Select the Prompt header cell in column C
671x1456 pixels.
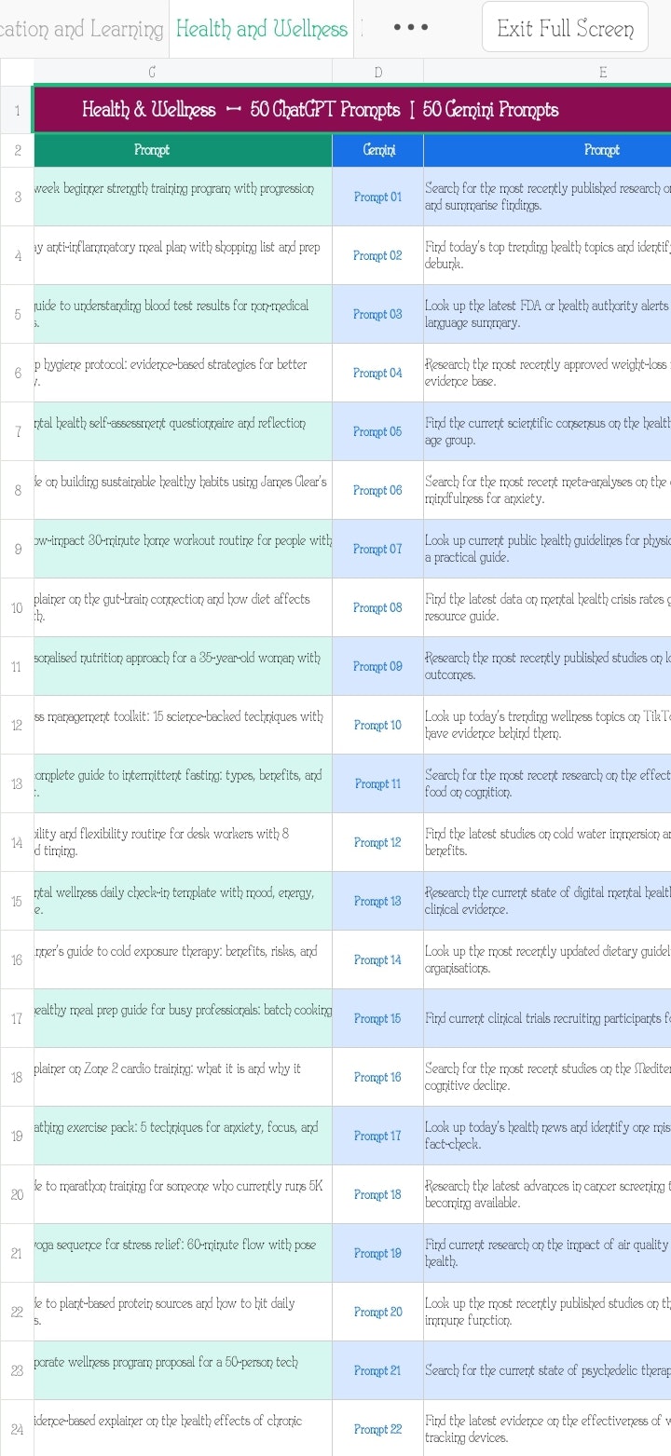(152, 150)
